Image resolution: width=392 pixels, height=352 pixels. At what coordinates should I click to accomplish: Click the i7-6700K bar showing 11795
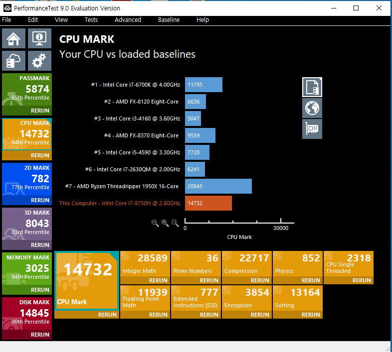(203, 85)
